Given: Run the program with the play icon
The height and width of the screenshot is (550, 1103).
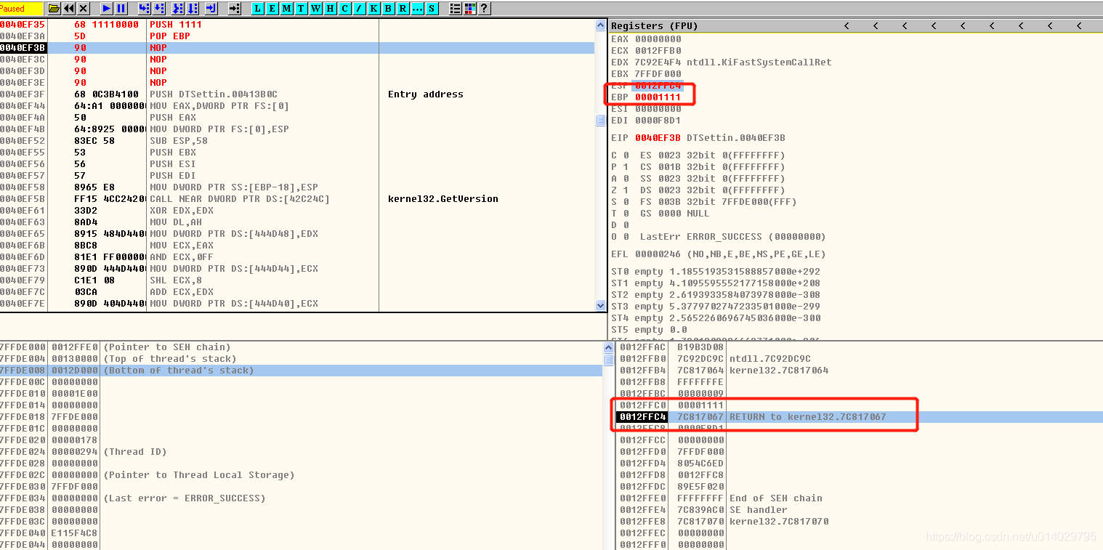Looking at the screenshot, I should click(107, 9).
